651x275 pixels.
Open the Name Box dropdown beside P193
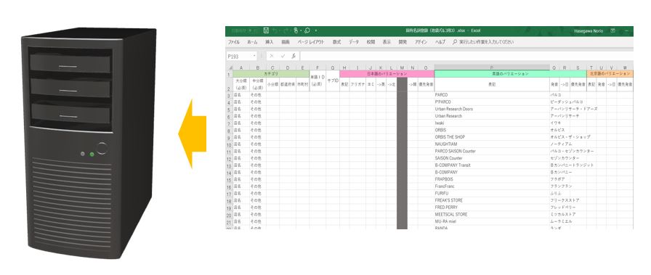coord(254,56)
